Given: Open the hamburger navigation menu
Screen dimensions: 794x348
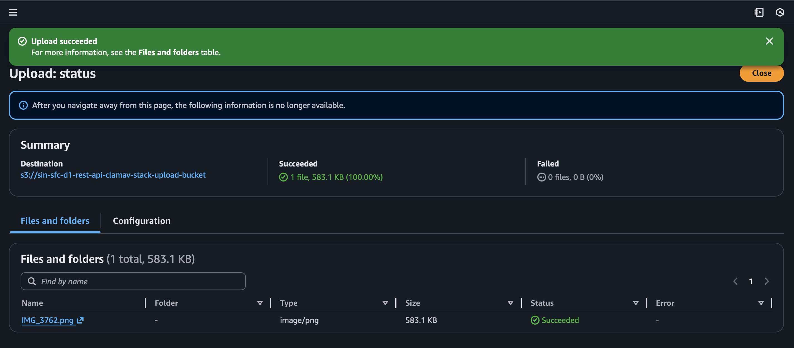Looking at the screenshot, I should [13, 12].
